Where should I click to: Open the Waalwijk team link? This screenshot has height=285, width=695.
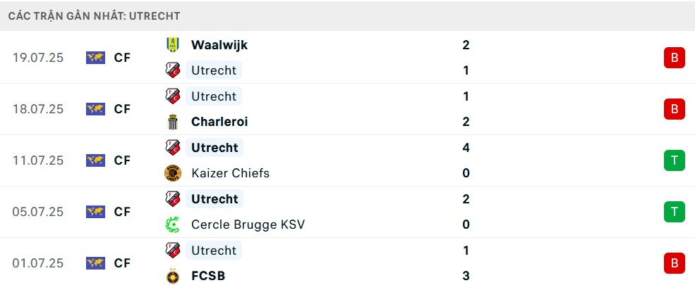click(x=219, y=44)
